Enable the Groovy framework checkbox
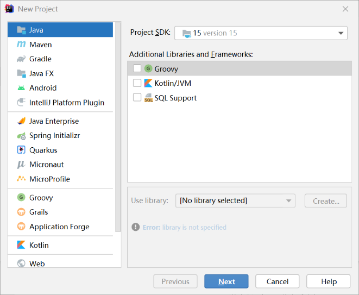This screenshot has height=295, width=359. pos(137,68)
